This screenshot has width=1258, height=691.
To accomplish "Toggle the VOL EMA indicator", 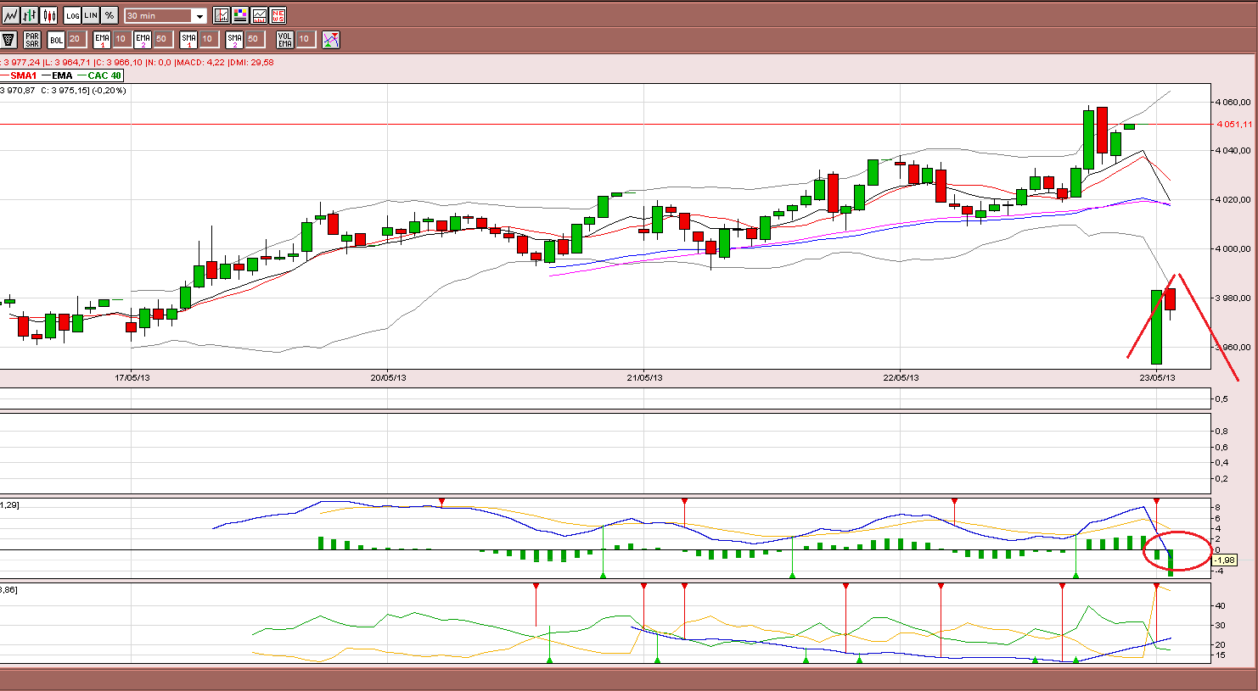I will pyautogui.click(x=285, y=39).
